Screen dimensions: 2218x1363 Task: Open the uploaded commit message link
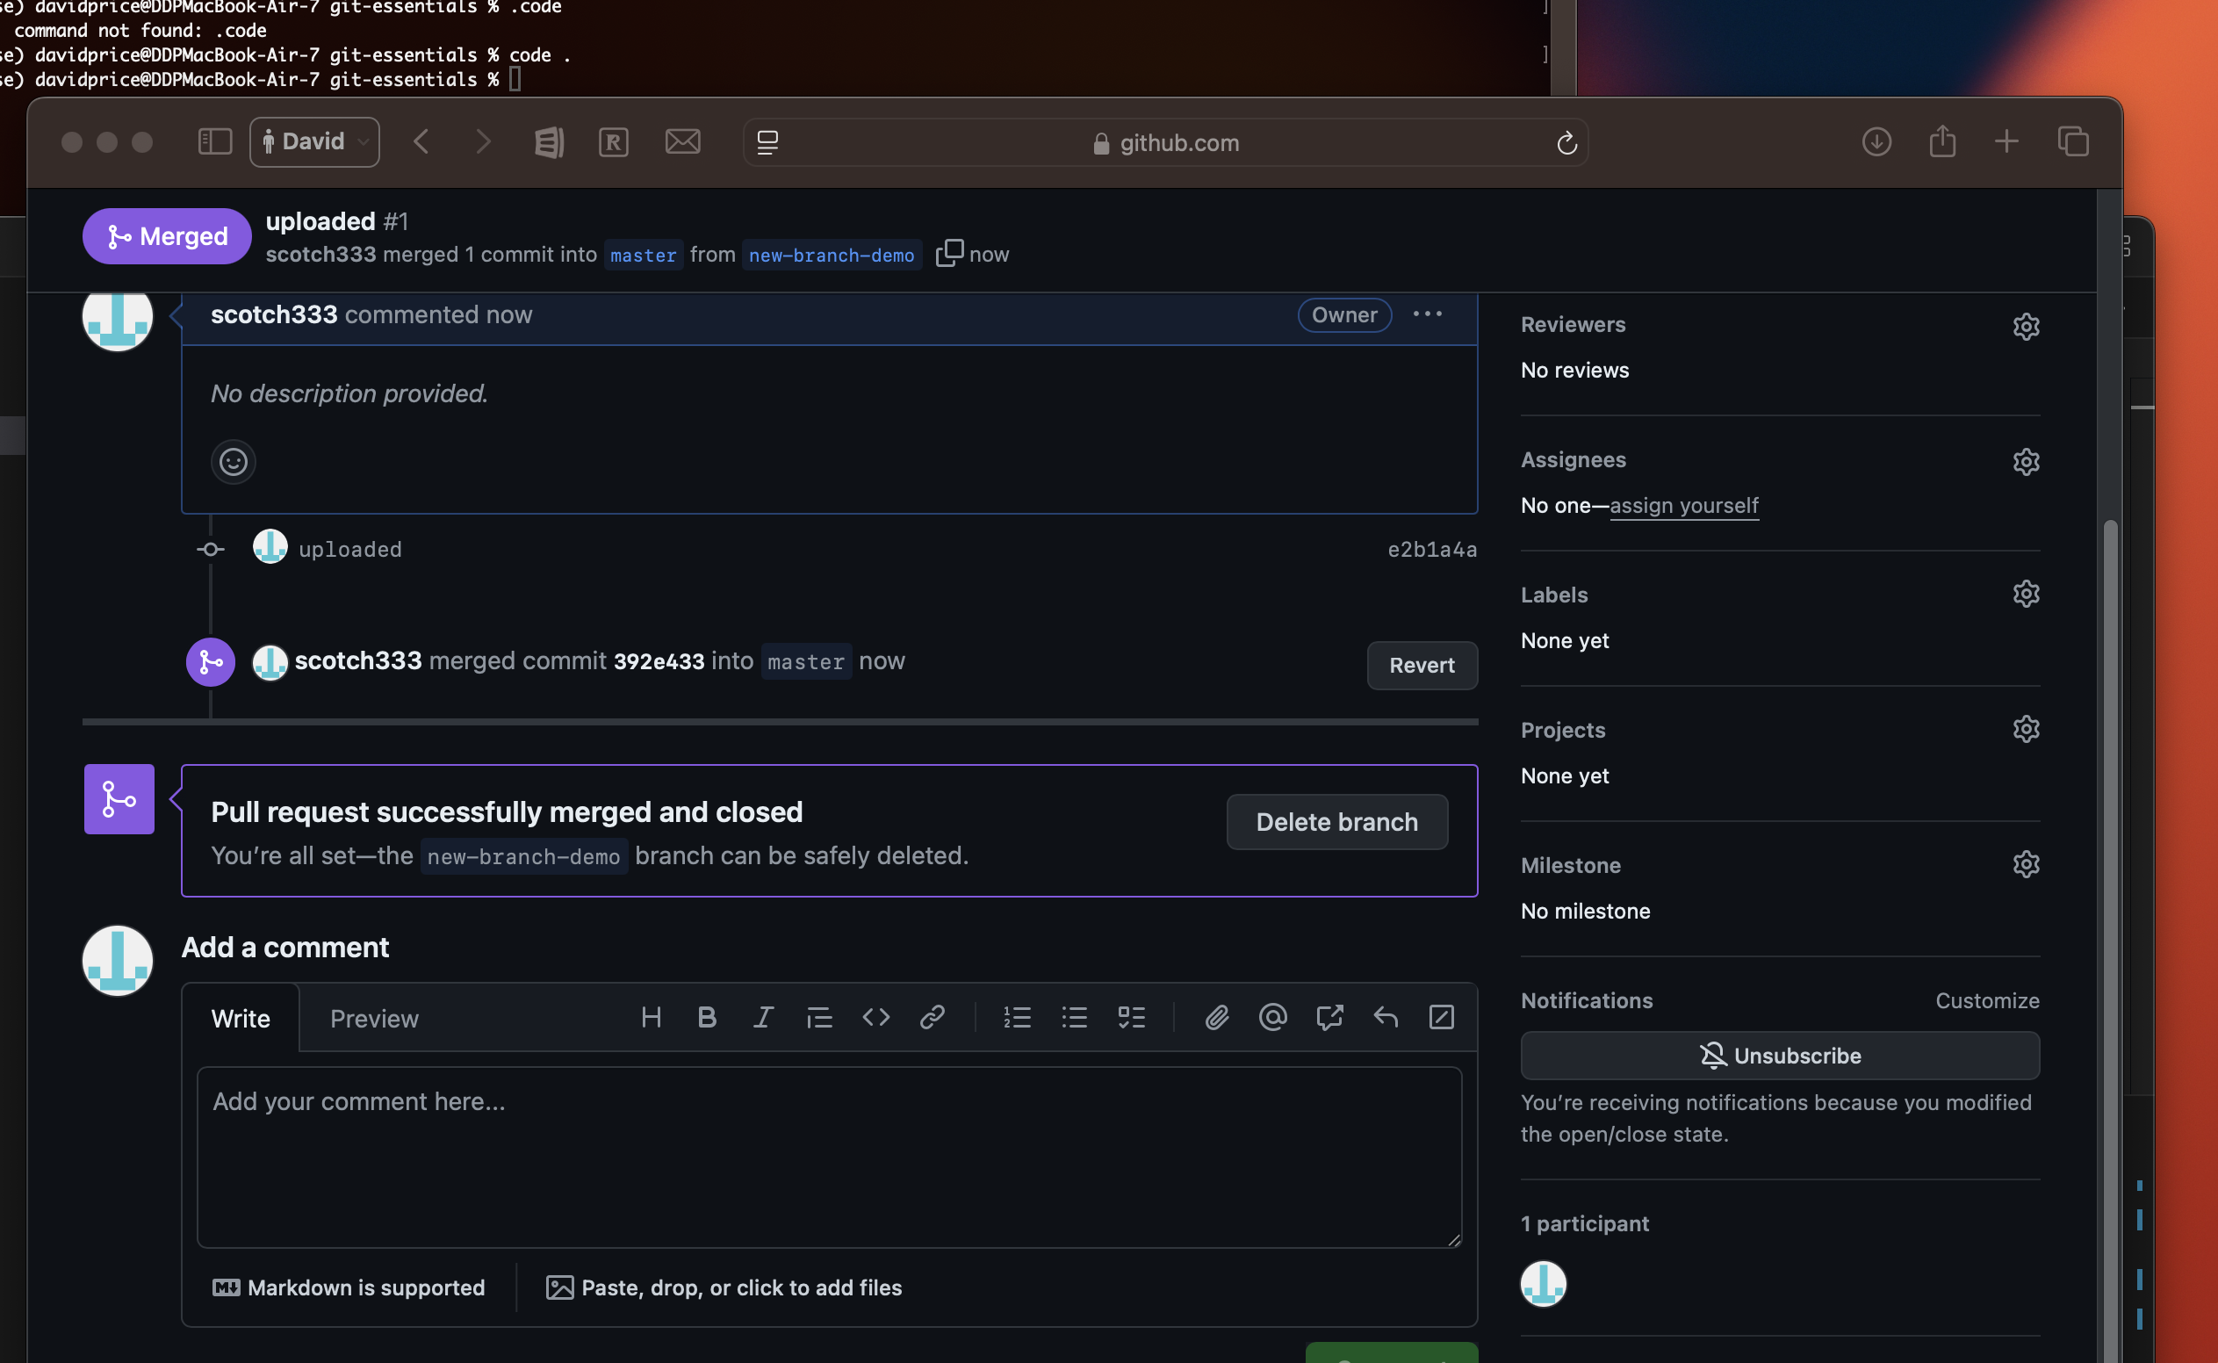tap(349, 549)
